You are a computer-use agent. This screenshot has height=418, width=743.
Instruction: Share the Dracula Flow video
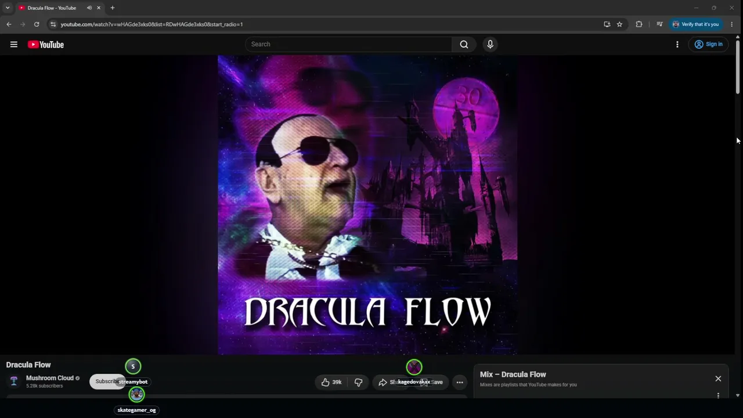pos(391,382)
